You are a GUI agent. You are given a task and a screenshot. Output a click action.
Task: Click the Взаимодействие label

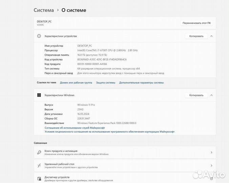pyautogui.click(x=54, y=123)
